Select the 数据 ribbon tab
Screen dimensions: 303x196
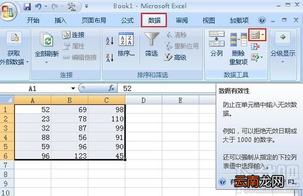coord(154,20)
